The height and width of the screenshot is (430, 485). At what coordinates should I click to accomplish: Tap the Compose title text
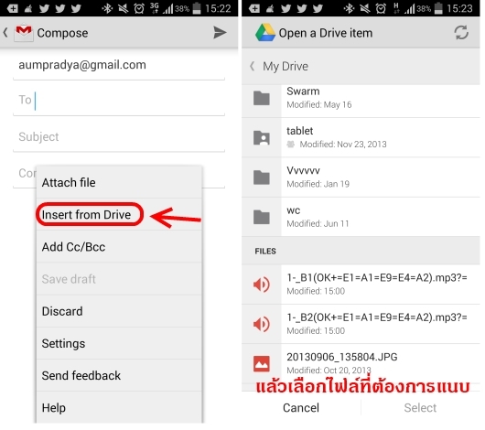pyautogui.click(x=62, y=33)
